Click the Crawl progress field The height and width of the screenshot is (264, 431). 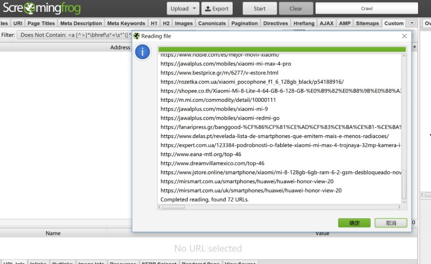coord(366,9)
